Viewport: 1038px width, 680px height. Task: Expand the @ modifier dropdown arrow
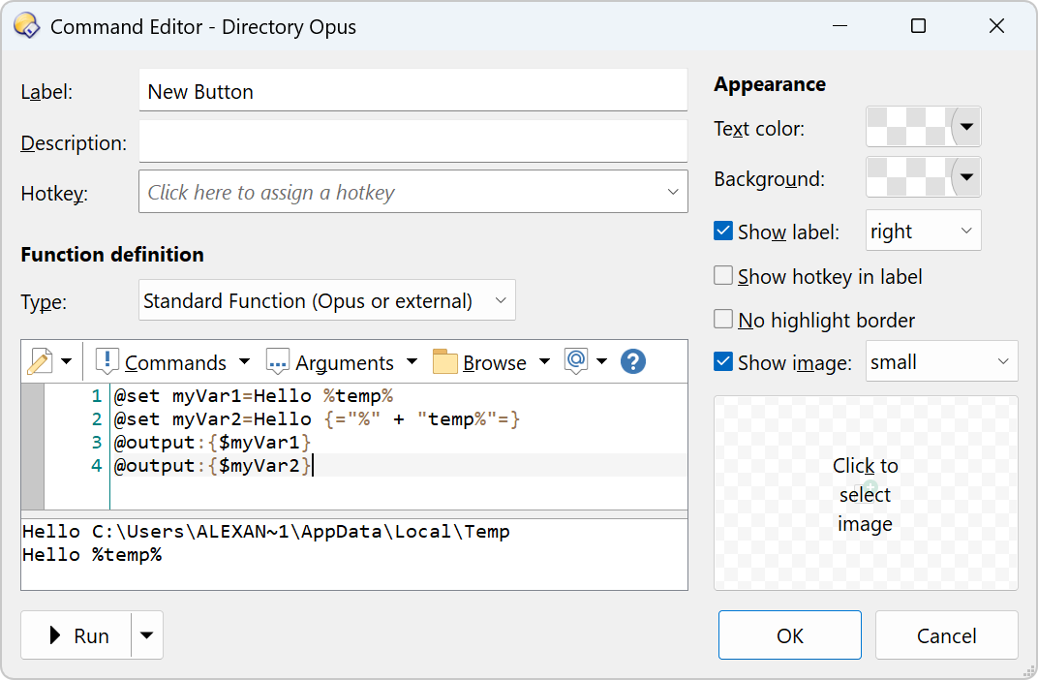point(601,361)
